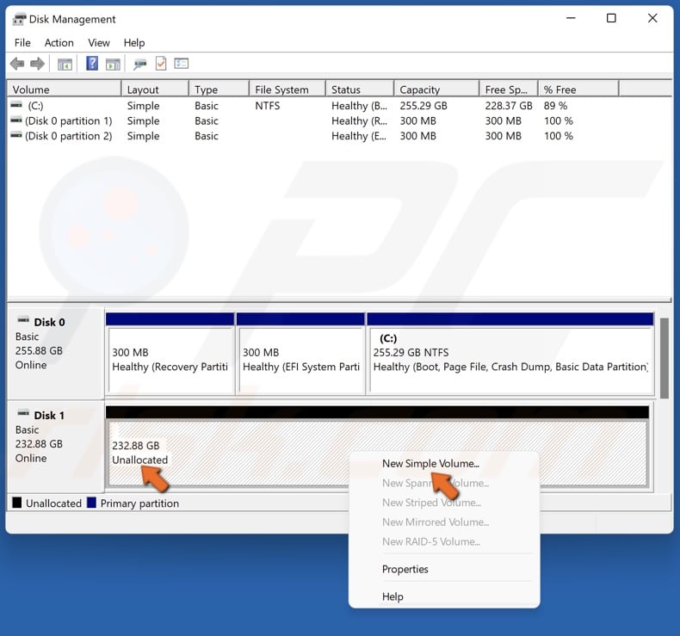
Task: Sort by the Type column header
Action: [x=219, y=90]
